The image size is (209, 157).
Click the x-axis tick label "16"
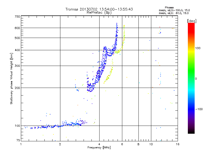click(x=178, y=144)
